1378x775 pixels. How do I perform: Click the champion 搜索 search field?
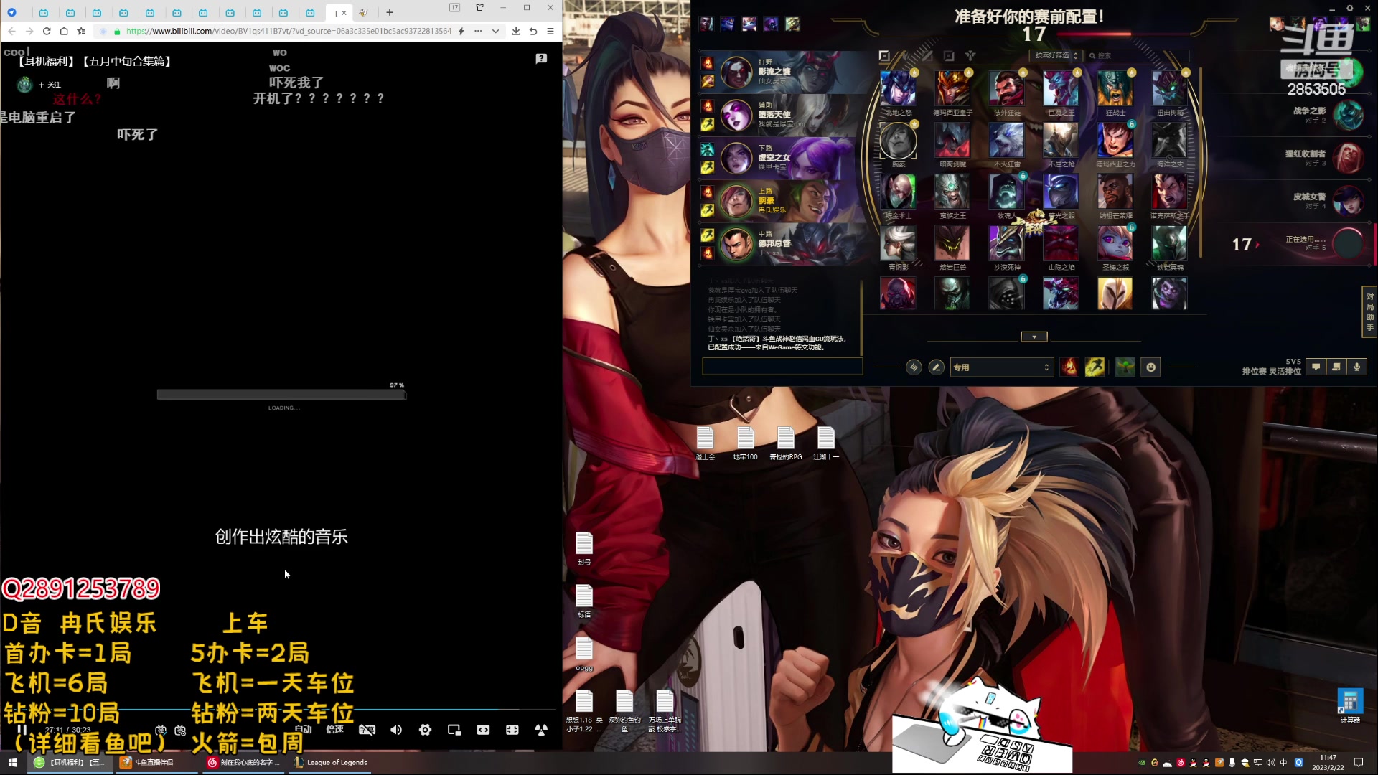click(1138, 55)
